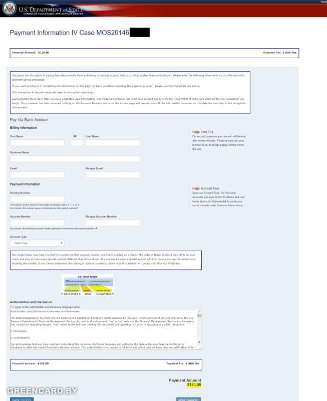327x401 pixels.
Task: Click the MI middle initial field
Action: point(77,143)
